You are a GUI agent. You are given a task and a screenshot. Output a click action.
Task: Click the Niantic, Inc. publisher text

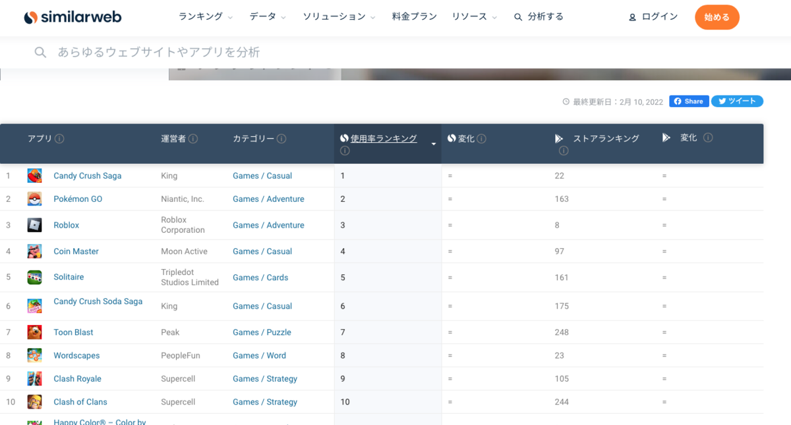point(183,199)
